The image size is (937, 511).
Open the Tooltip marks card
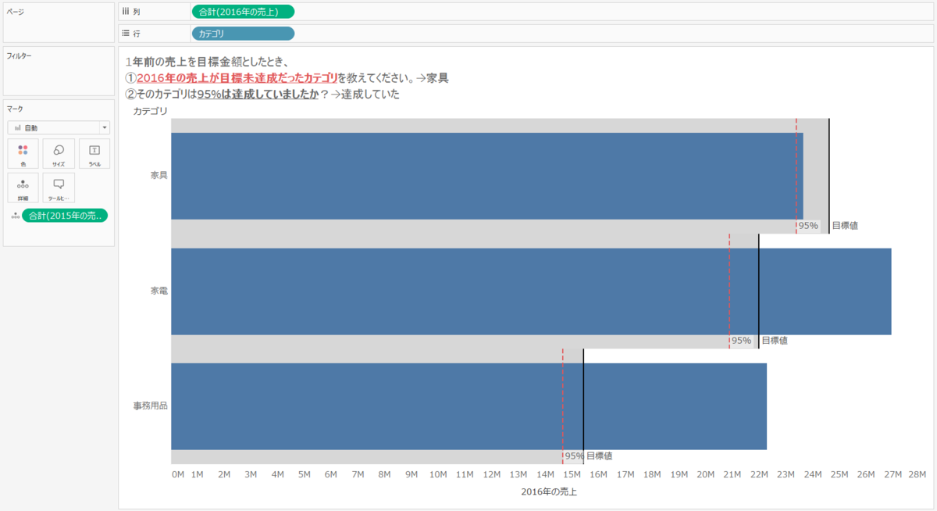pos(59,188)
